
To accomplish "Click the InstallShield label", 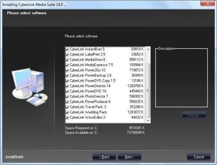I will click(x=14, y=157).
